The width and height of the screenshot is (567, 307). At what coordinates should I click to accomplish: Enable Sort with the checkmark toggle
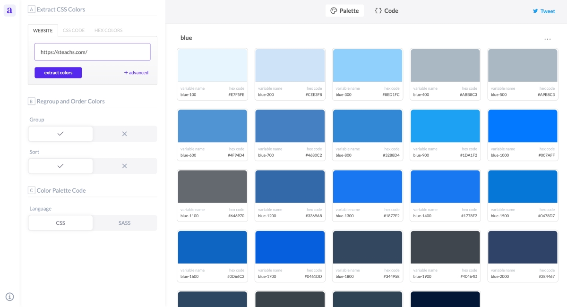tap(60, 166)
